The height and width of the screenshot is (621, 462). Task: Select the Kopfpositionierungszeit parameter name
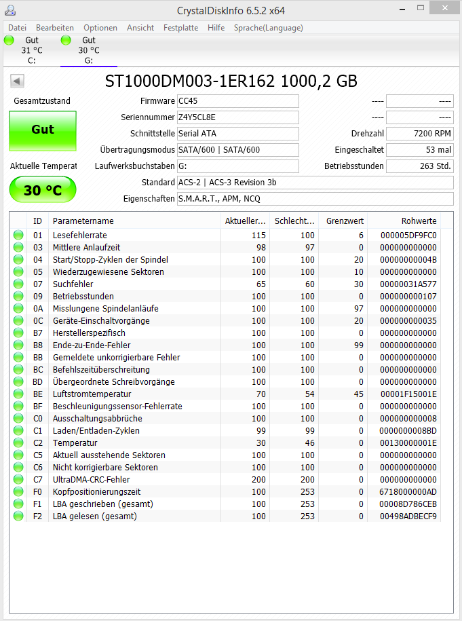point(96,491)
